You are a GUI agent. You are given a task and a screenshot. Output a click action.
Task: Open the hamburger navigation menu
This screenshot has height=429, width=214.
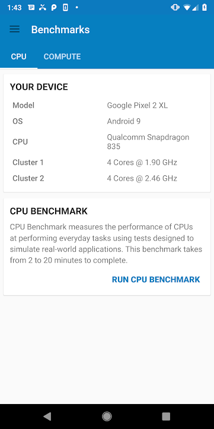point(14,29)
